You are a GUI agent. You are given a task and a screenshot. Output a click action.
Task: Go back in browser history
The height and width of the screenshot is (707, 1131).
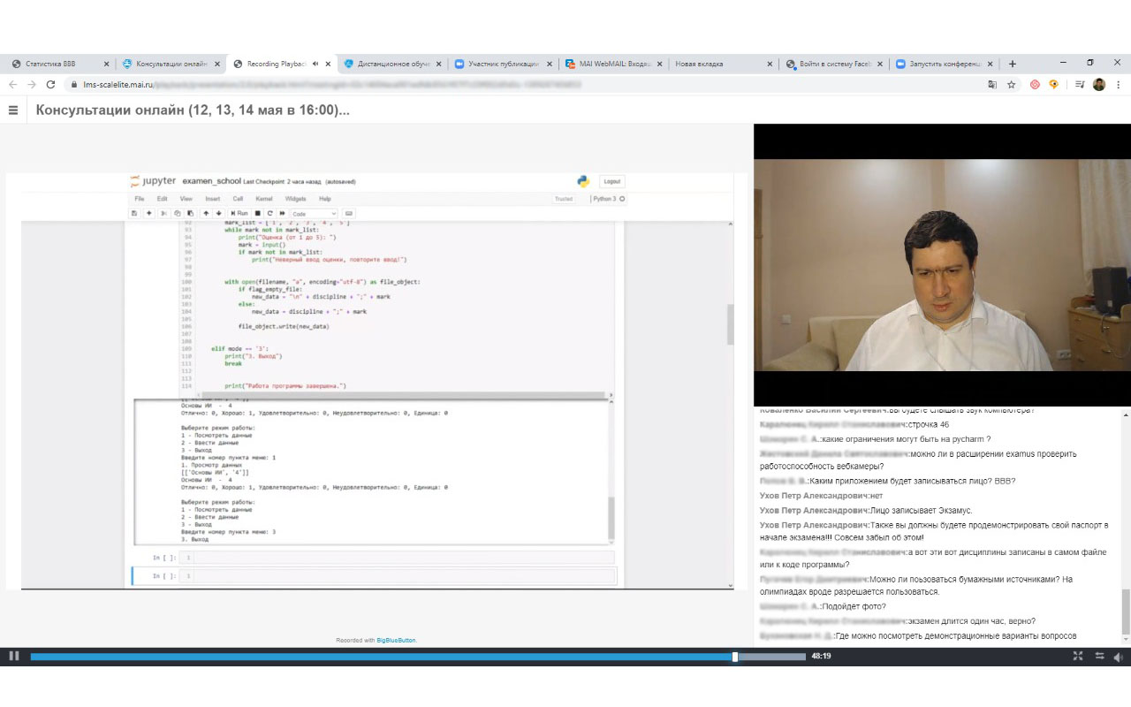point(12,85)
